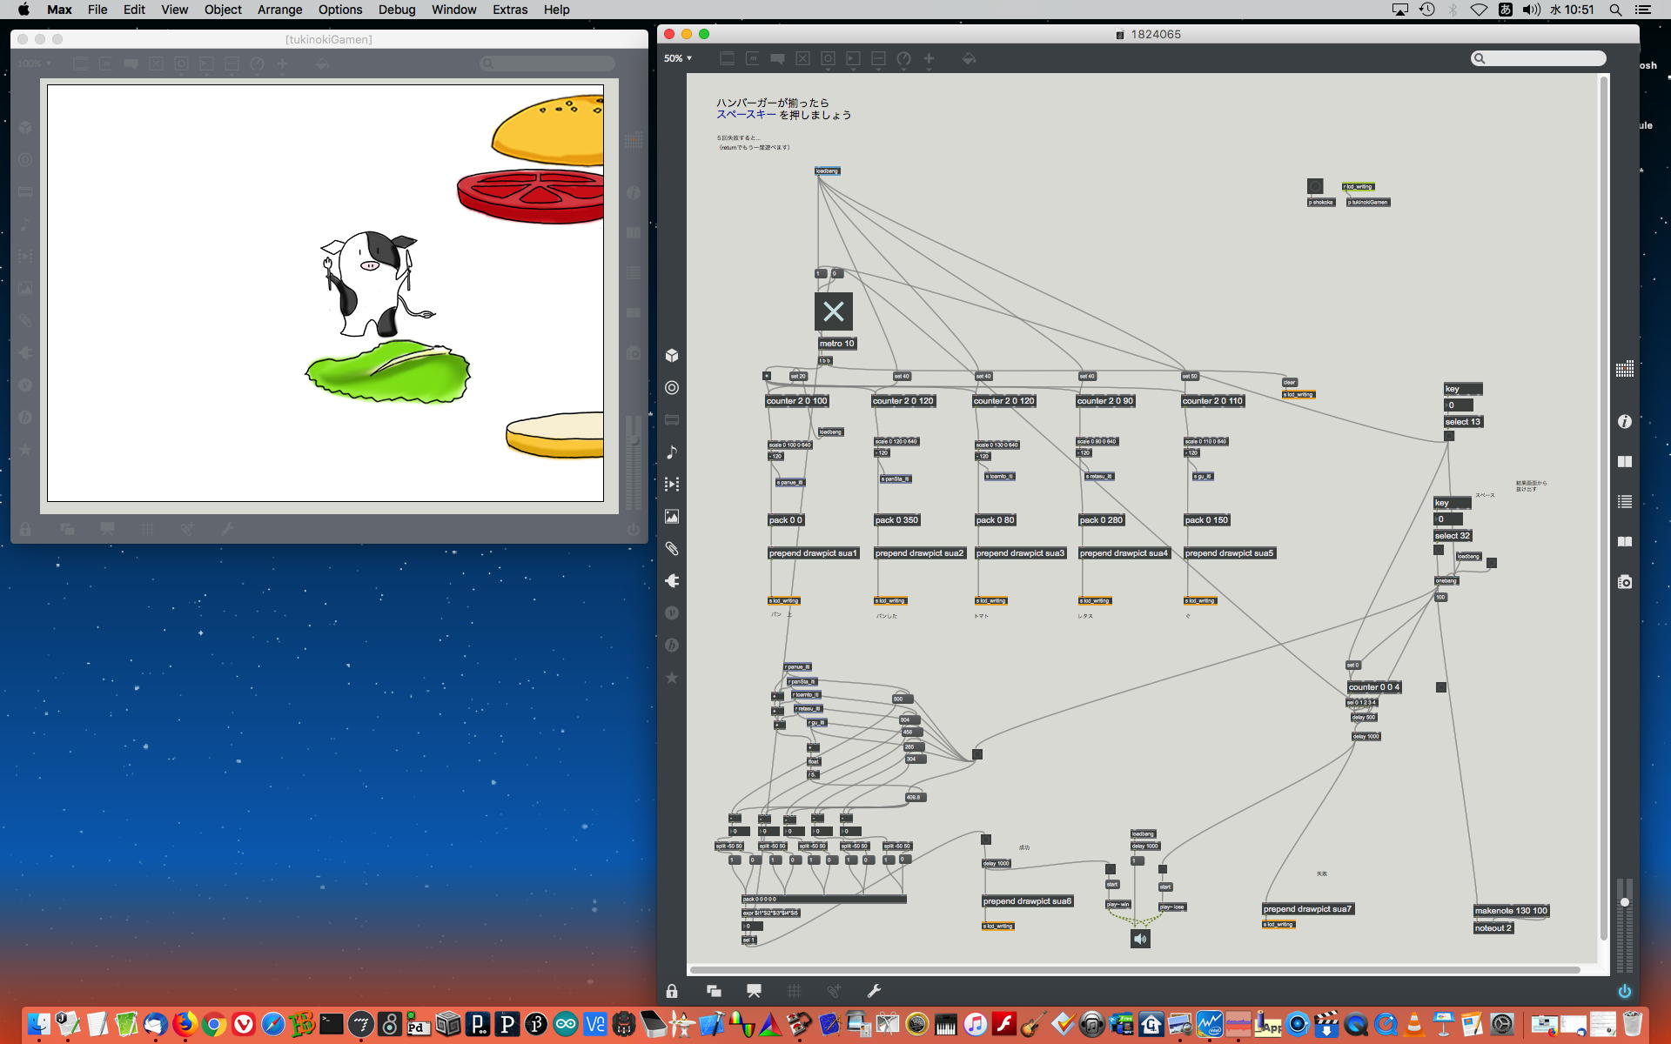Viewport: 1671px width, 1044px height.
Task: Open the Arrange menu
Action: point(279,10)
